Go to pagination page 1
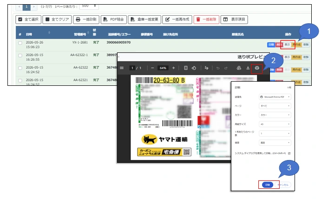Viewport: 328px width, 199px height. coord(26,7)
